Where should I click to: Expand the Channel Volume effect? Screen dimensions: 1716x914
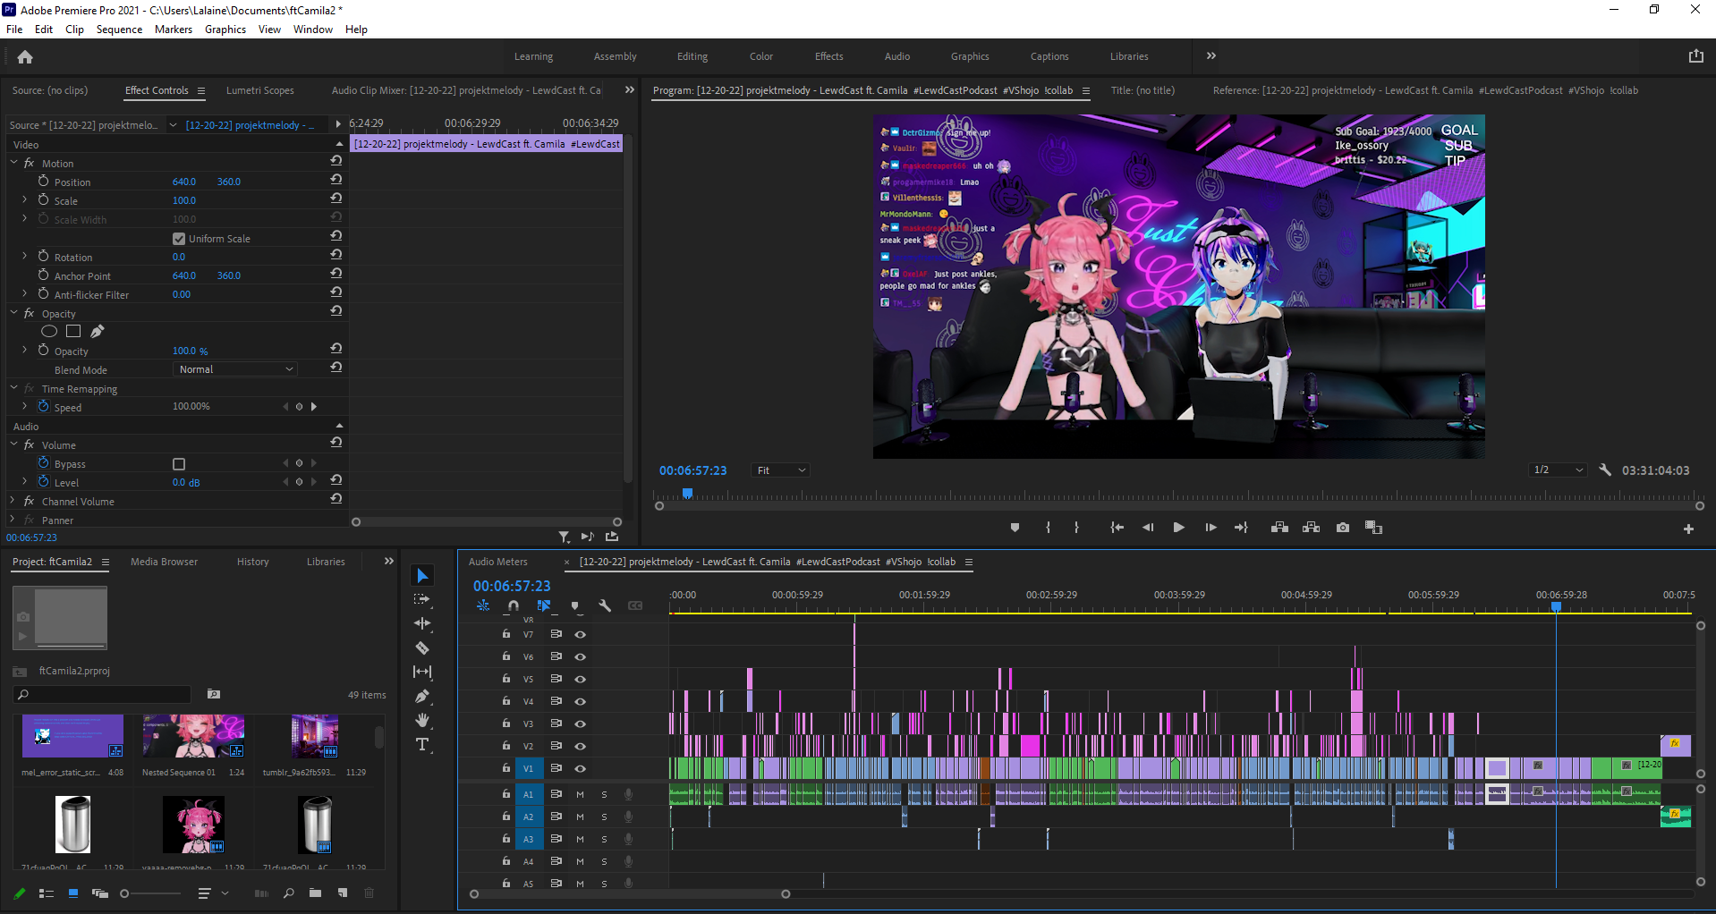click(14, 501)
